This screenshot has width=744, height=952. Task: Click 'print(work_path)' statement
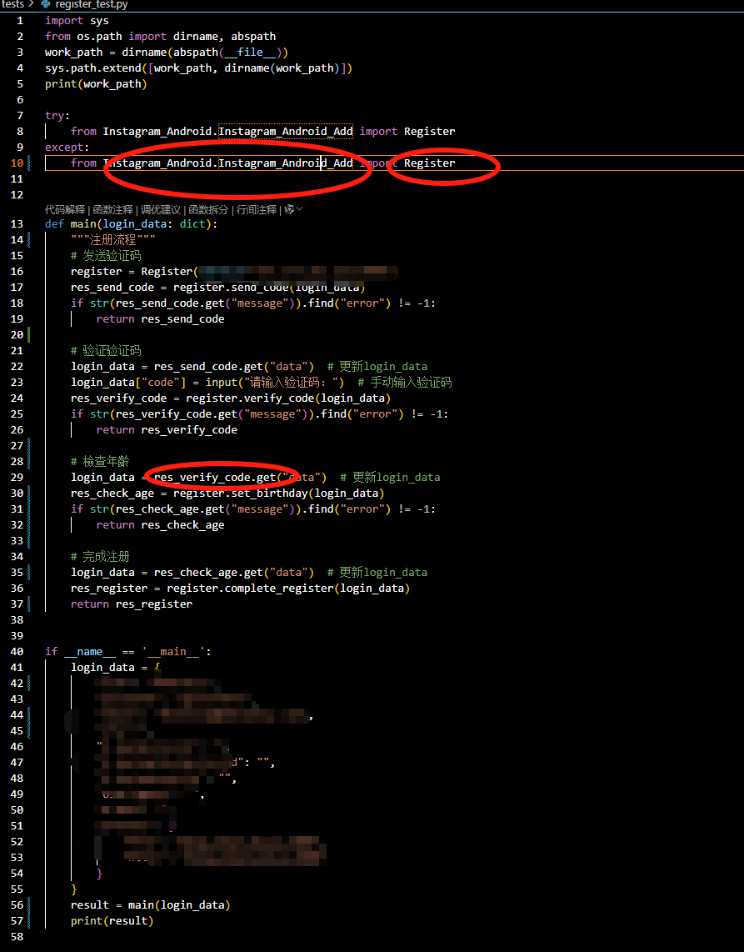click(96, 84)
